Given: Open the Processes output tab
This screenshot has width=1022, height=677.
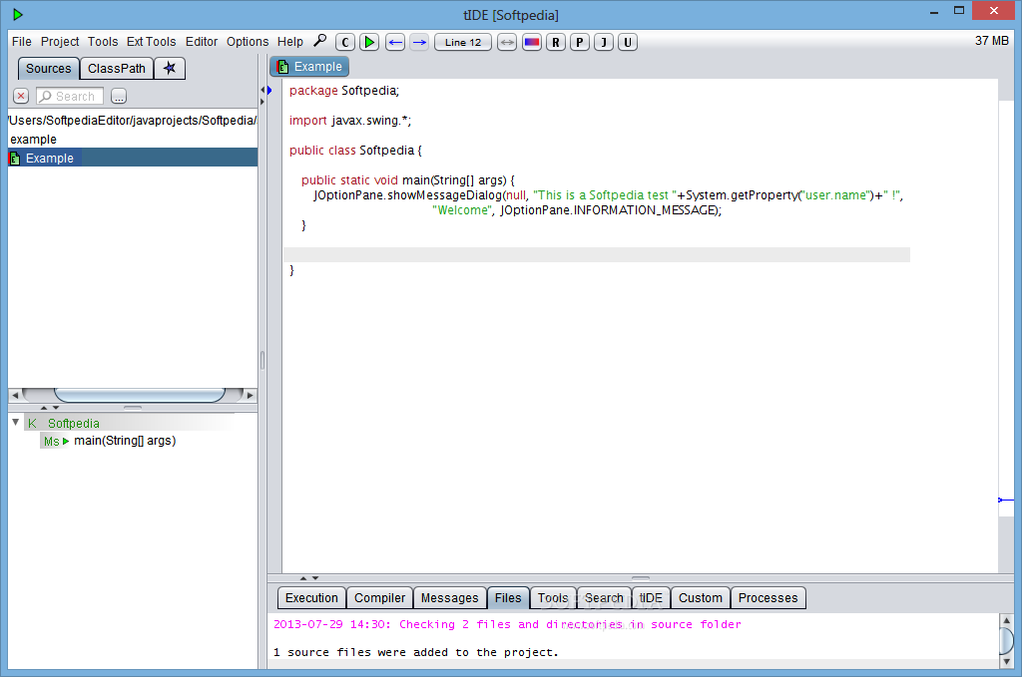Looking at the screenshot, I should tap(767, 597).
